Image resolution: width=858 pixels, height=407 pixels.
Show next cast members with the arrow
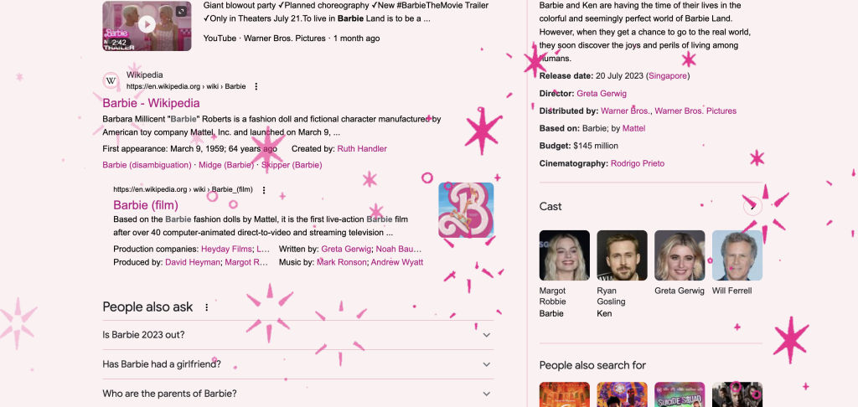[753, 206]
